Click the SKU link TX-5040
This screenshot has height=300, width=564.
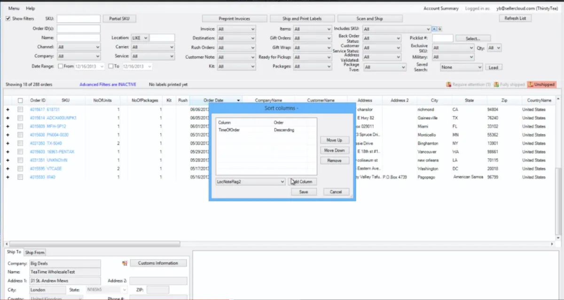[54, 143]
